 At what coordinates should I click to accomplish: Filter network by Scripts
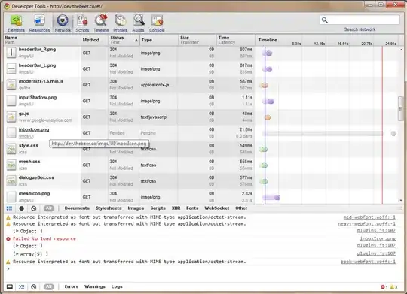click(158, 208)
